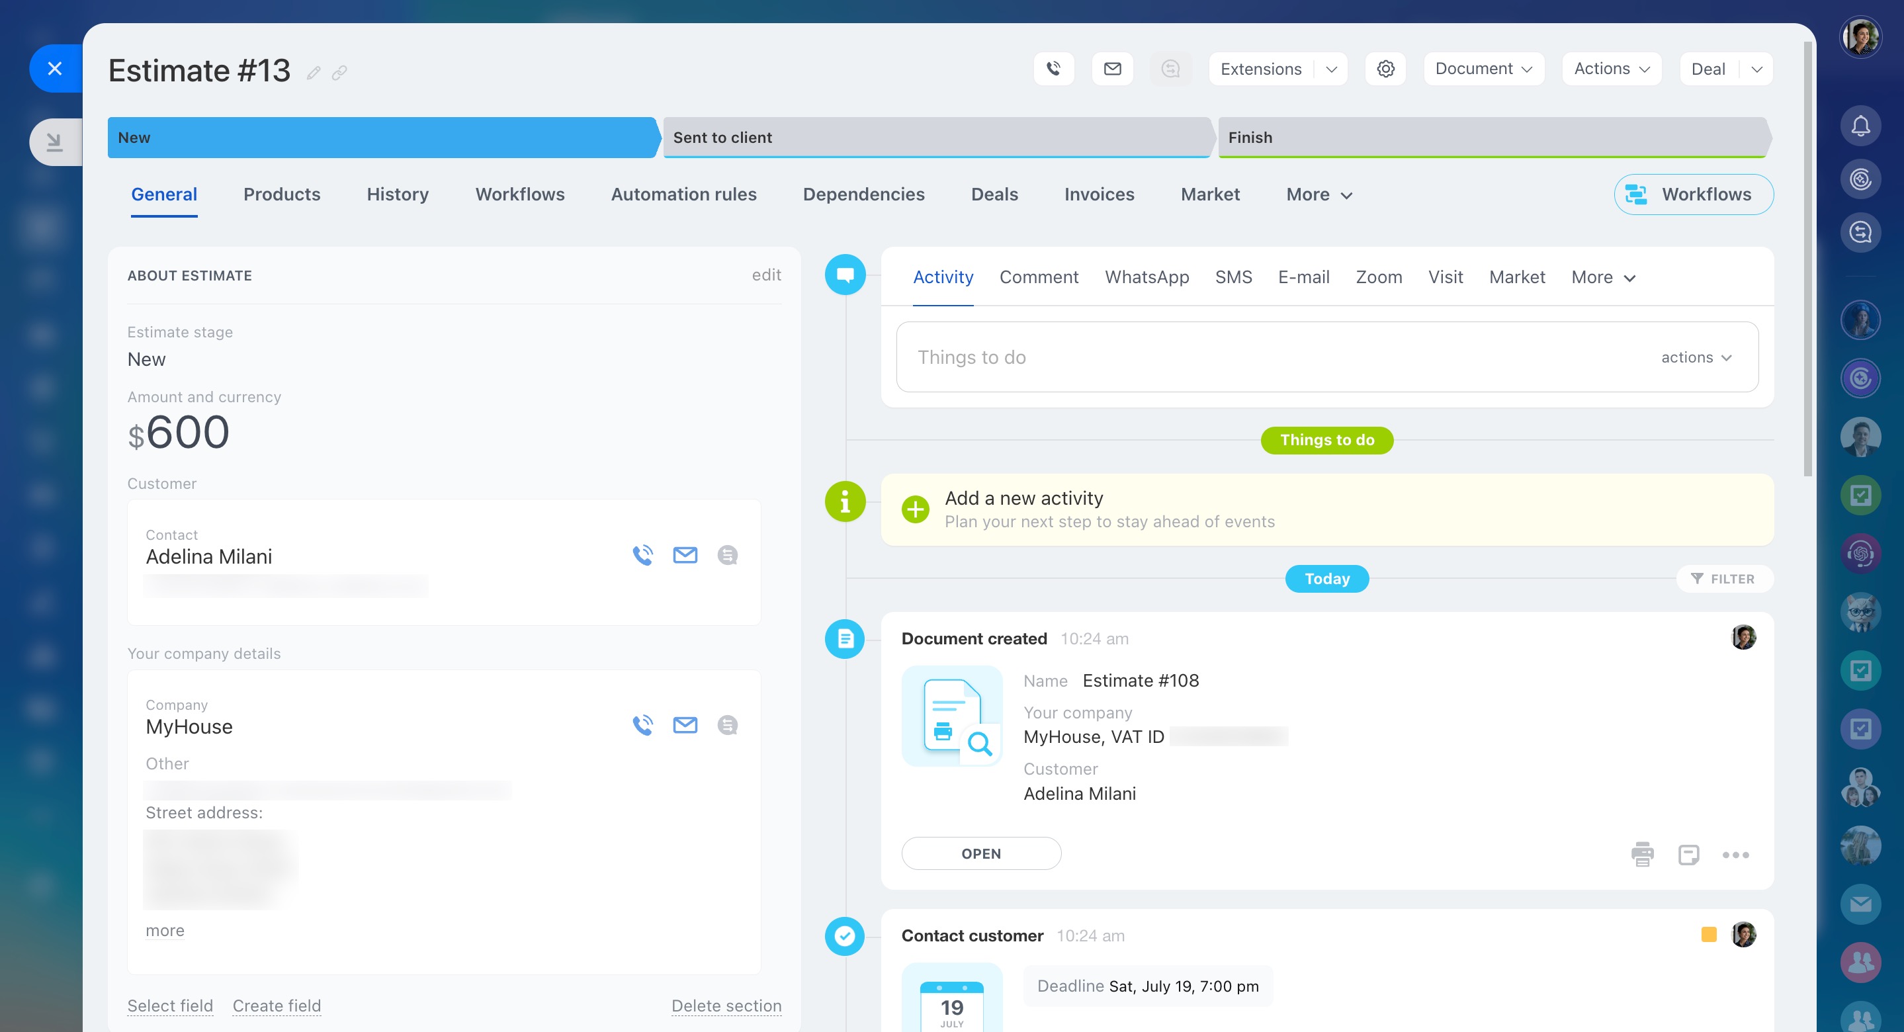Open notifications bell in right sidebar
Screen dimensions: 1904x1032
(1860, 126)
